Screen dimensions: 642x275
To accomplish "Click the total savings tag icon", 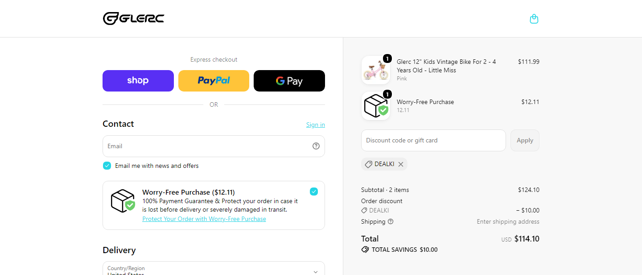I will [x=365, y=250].
